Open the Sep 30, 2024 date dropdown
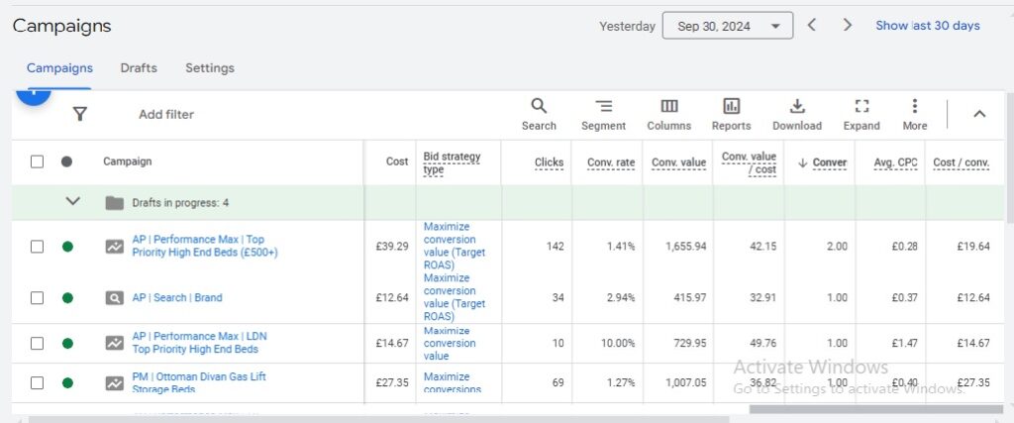Screen dimensions: 1014x423 (x=727, y=26)
